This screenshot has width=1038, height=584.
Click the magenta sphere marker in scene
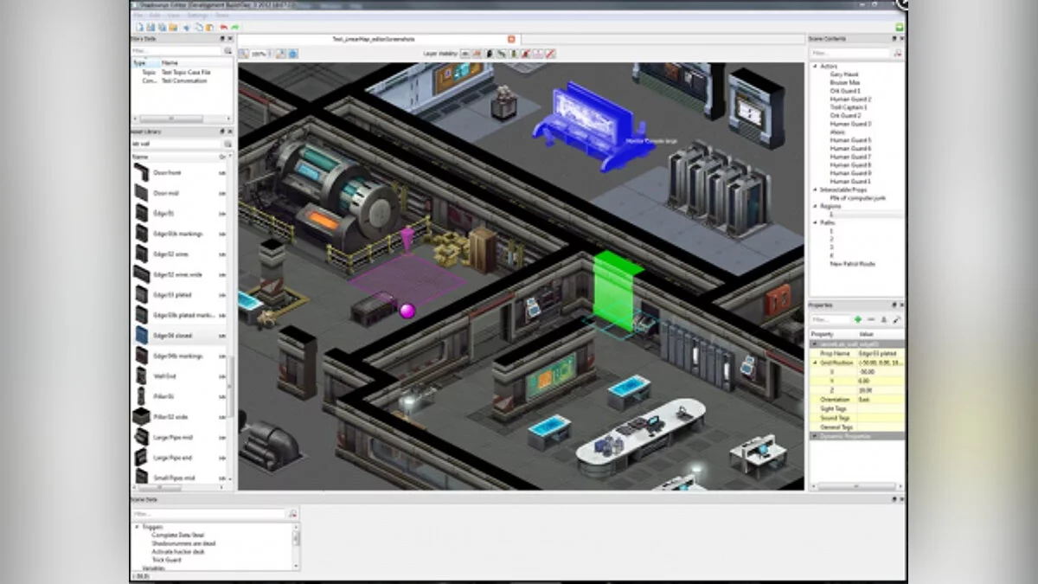407,311
